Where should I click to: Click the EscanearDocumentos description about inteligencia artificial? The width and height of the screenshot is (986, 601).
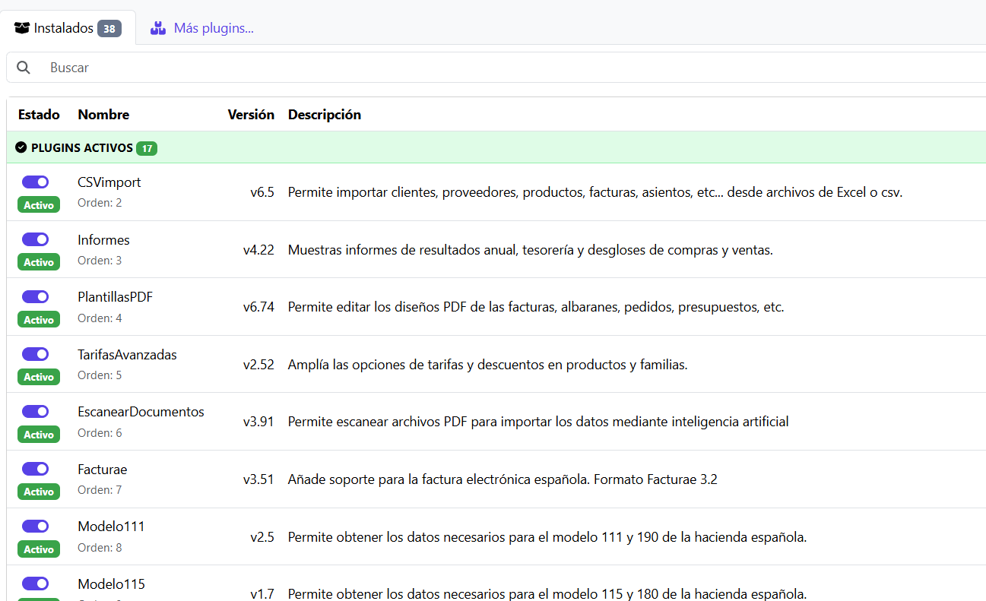point(538,422)
